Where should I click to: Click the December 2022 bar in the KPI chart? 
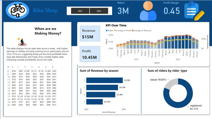[197, 44]
